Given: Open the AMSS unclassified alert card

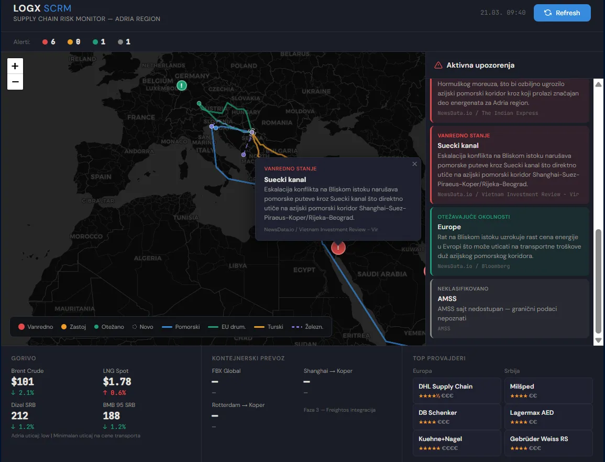Looking at the screenshot, I should click(x=510, y=308).
